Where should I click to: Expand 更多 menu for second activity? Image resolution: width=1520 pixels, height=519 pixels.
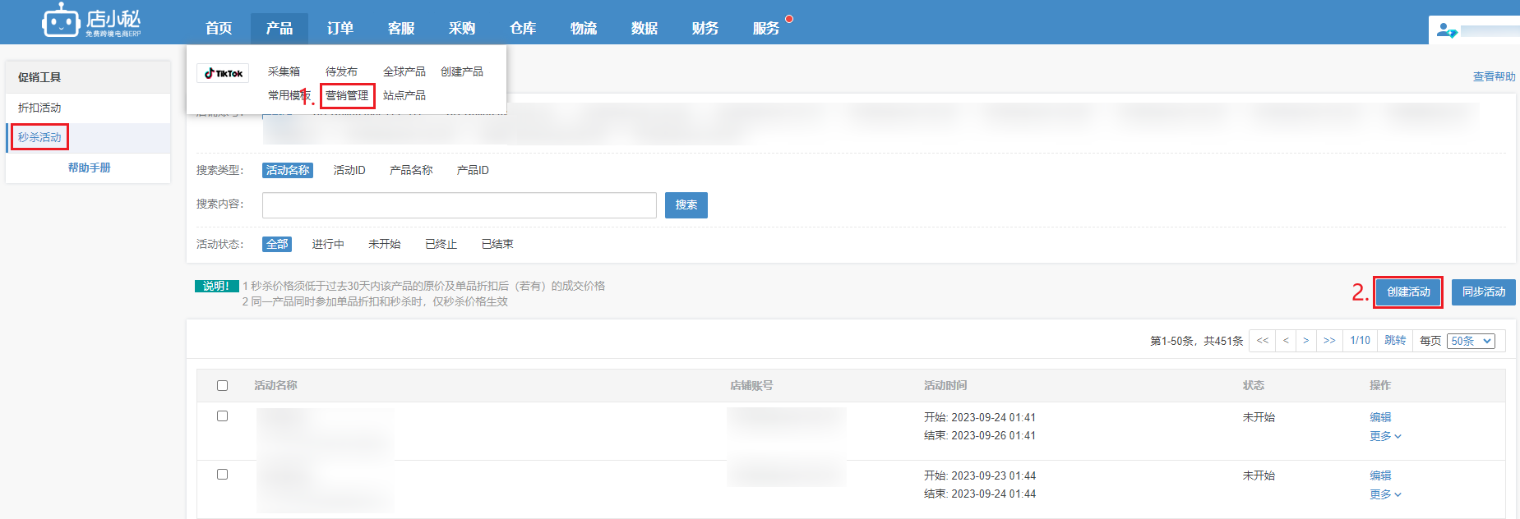(x=1385, y=494)
